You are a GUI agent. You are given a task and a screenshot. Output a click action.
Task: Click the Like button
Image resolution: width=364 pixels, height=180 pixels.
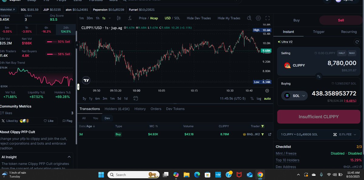tap(49, 121)
